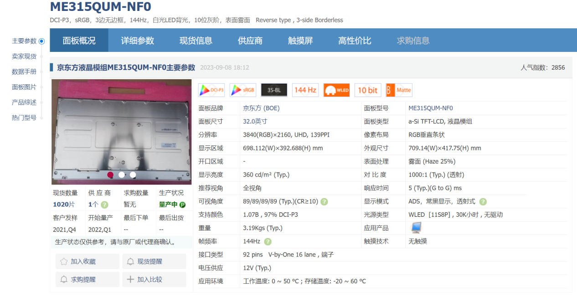This screenshot has height=297, width=577.
Task: Click the 无触摸 touch technology value
Action: point(418,241)
